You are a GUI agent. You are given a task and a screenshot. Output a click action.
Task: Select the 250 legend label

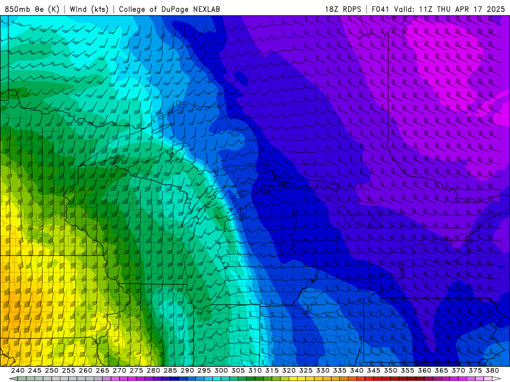point(52,371)
